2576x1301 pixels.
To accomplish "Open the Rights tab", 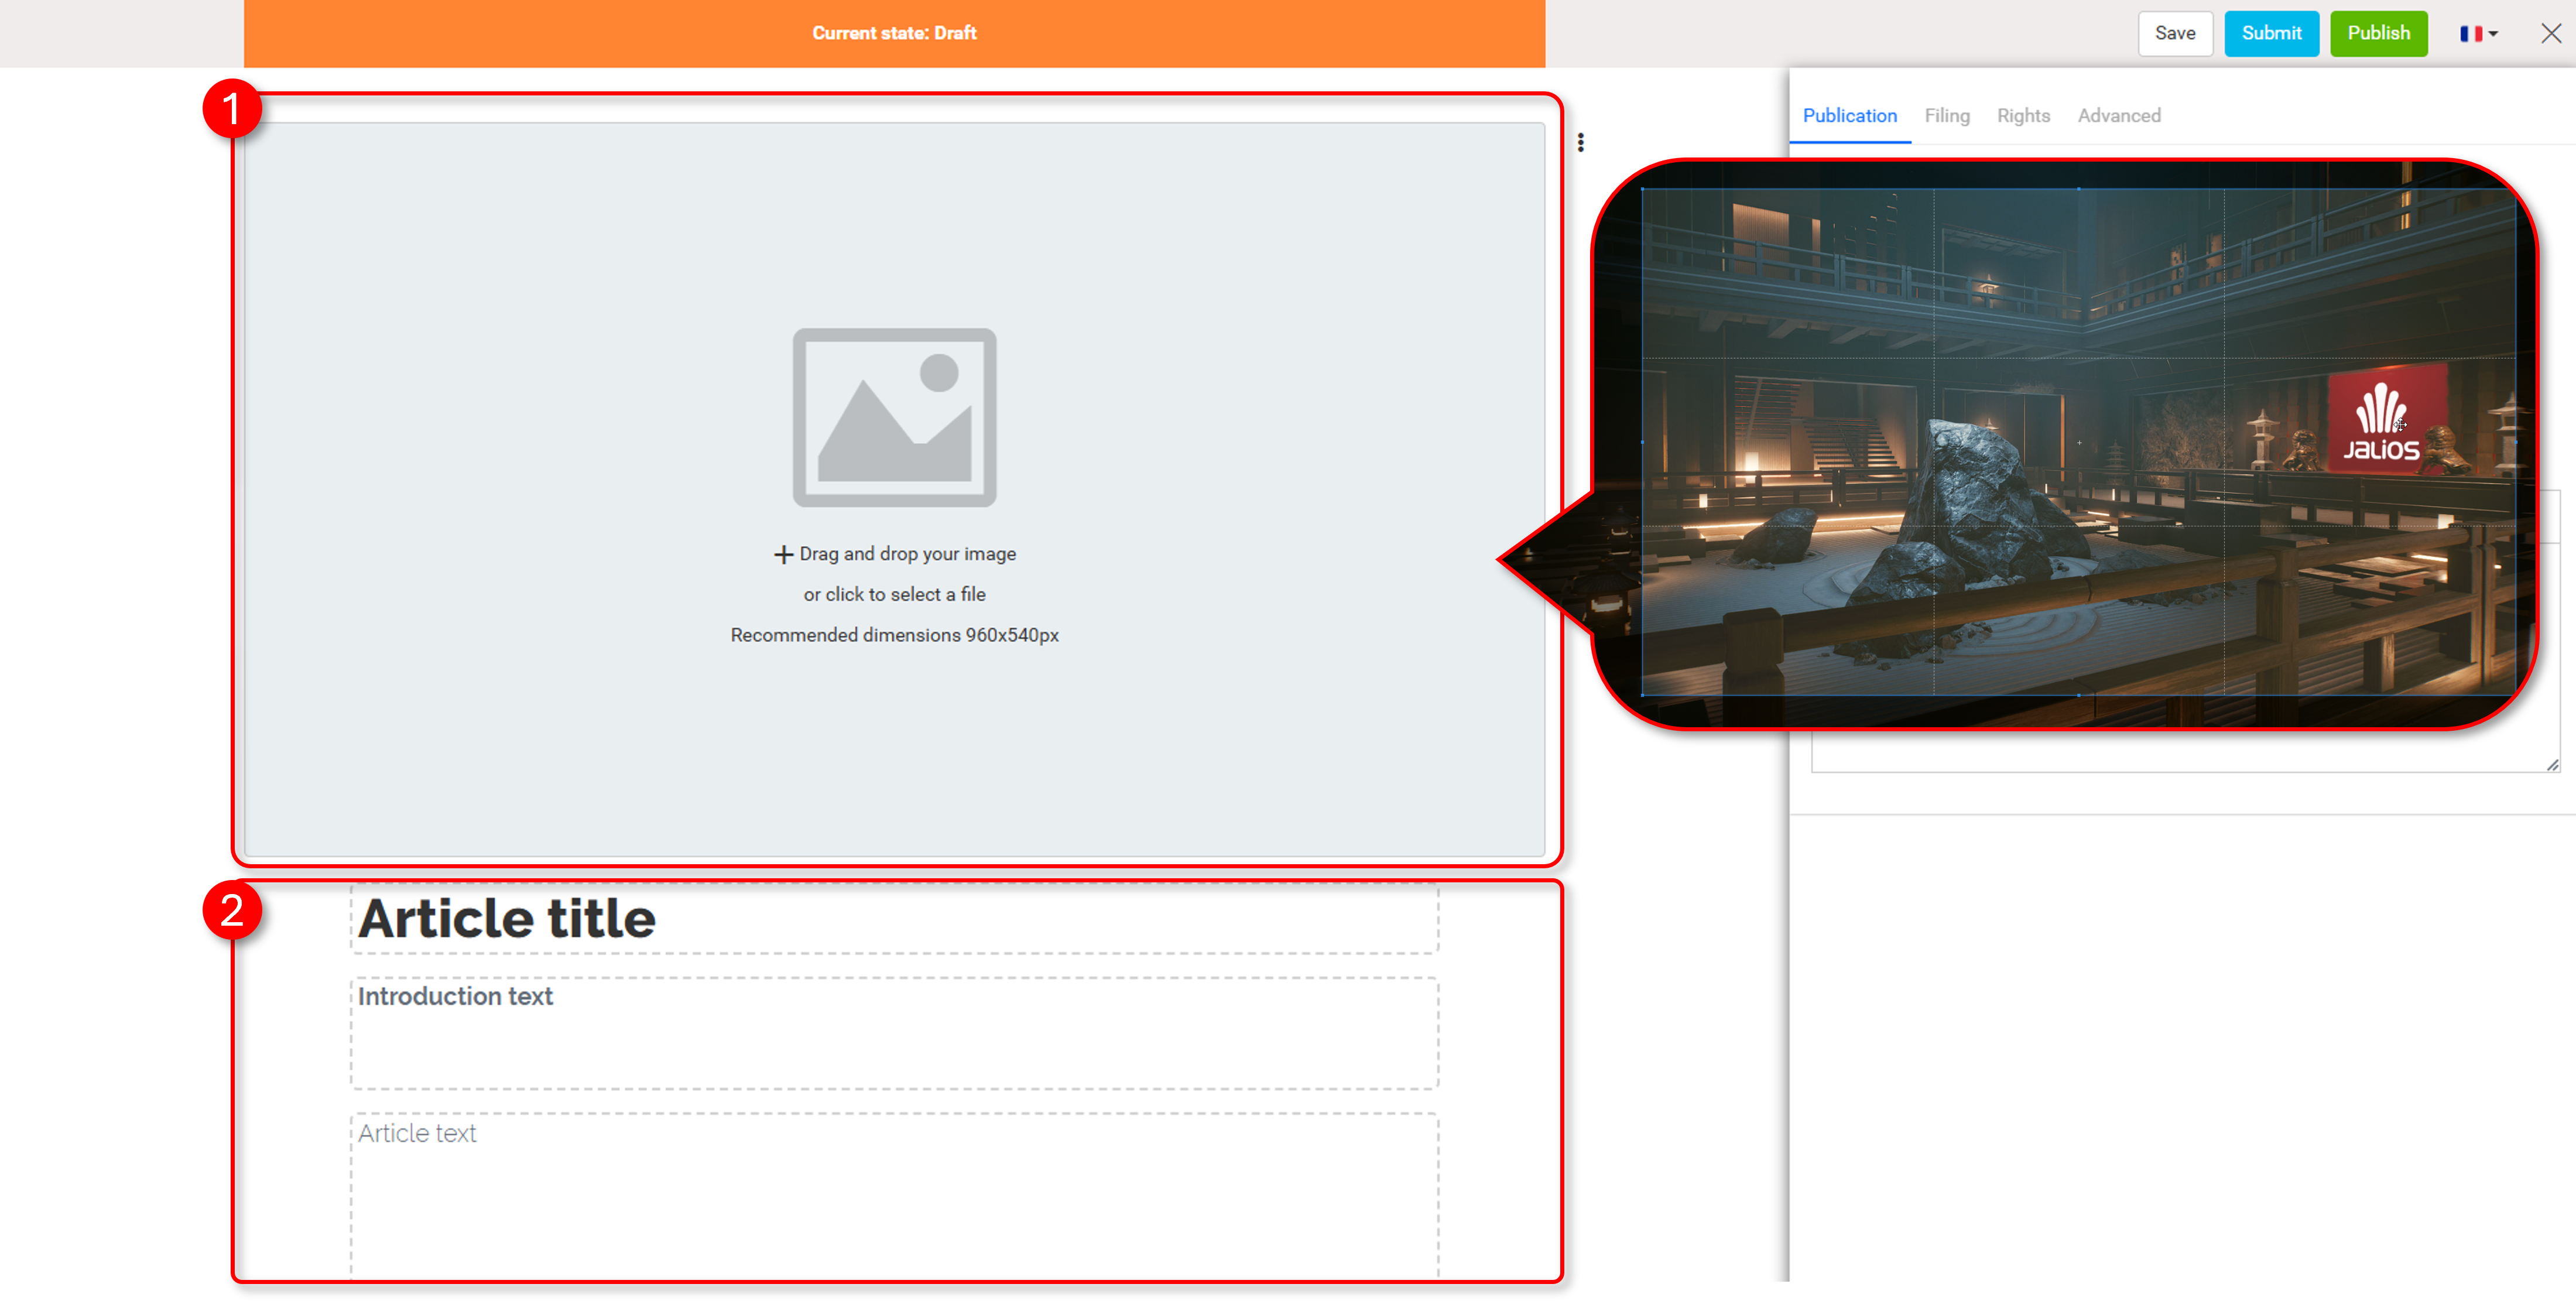I will 2022,115.
